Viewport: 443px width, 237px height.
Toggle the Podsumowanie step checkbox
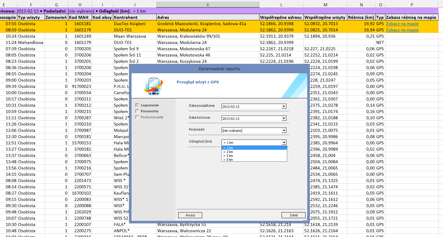point(137,117)
